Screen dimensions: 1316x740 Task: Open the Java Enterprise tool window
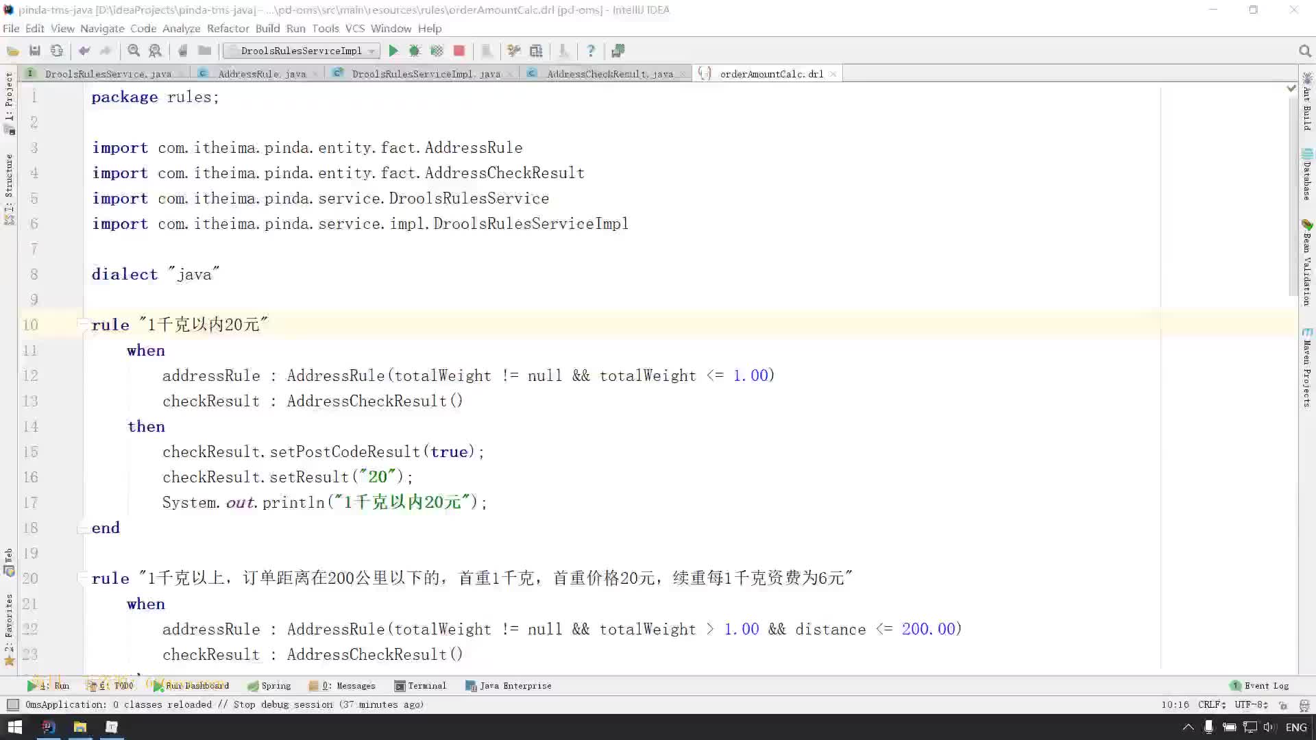(509, 685)
